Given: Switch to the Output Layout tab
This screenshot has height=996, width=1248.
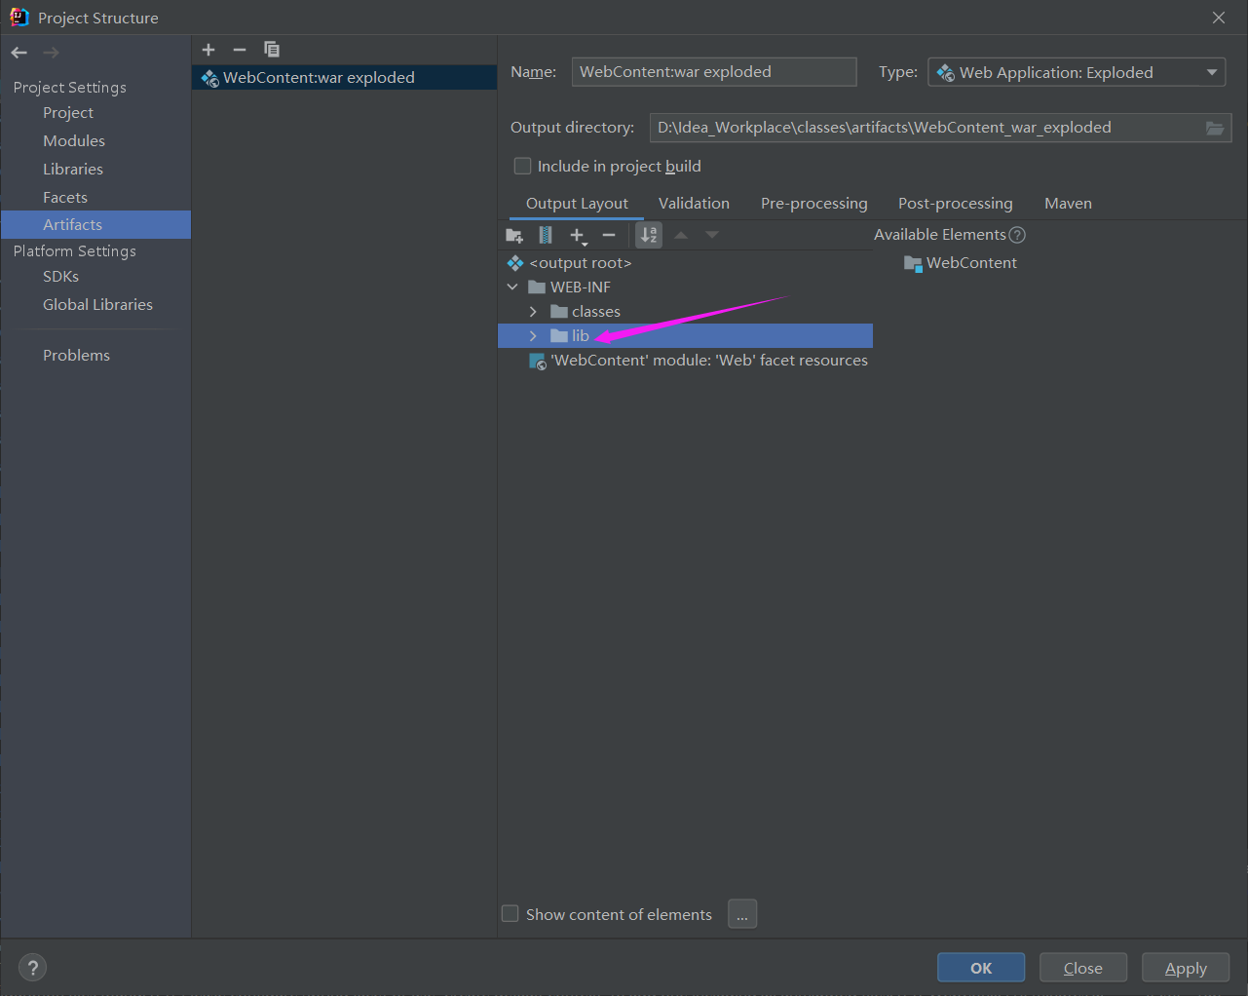Looking at the screenshot, I should point(577,204).
